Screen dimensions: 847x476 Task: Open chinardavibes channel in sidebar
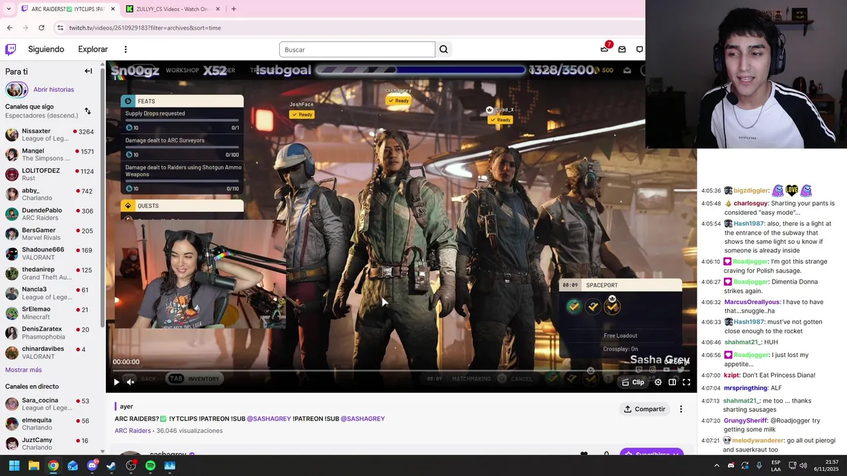[x=50, y=353]
